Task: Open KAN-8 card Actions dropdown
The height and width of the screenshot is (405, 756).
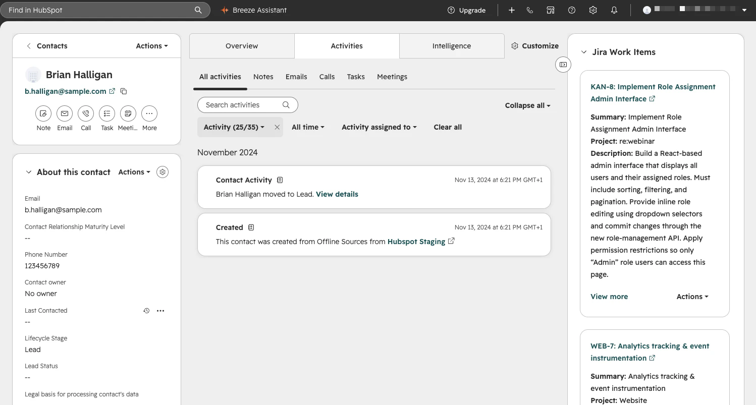Action: point(692,297)
